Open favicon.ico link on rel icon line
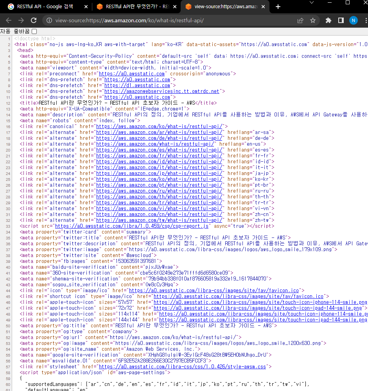Viewport: 368px width, 391px height. coord(214,291)
